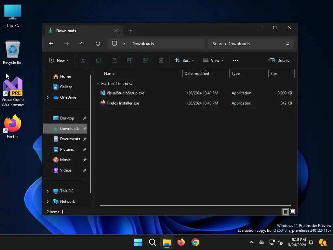
Task: Open Documents in navigation pane
Action: click(x=65, y=139)
